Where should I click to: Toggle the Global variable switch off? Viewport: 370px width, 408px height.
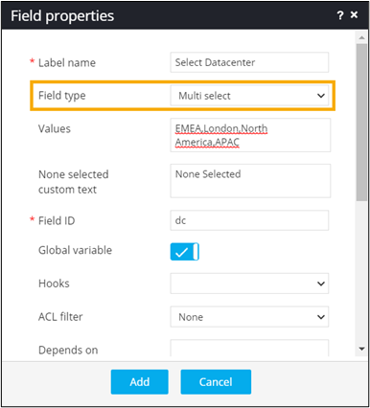point(184,252)
